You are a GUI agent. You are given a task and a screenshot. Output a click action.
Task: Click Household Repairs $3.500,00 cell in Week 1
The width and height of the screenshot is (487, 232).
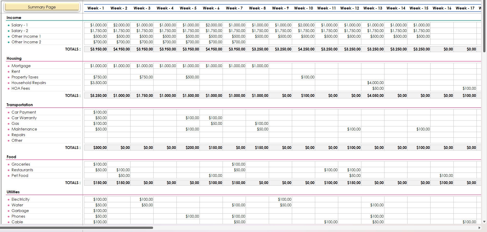click(96, 83)
